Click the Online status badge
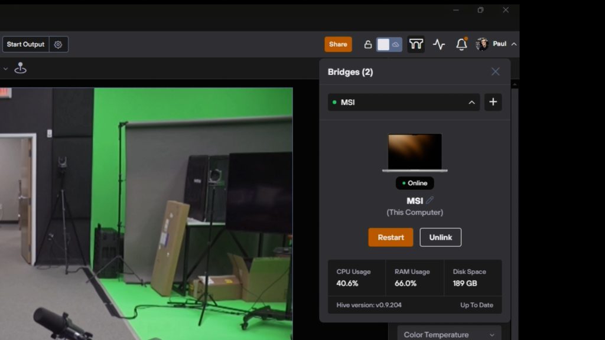Viewport: 605px width, 340px height. pyautogui.click(x=415, y=183)
